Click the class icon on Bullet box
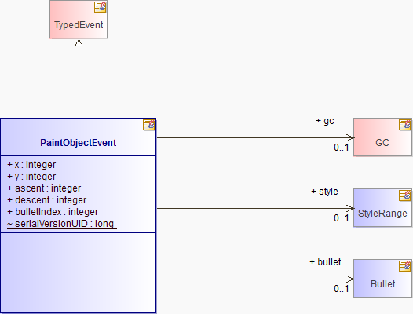The width and height of the screenshot is (413, 314). tap(405, 266)
